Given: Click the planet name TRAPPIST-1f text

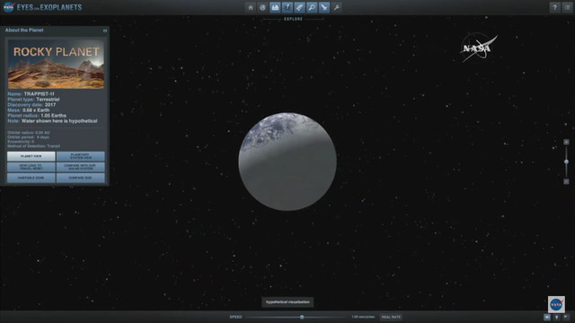Looking at the screenshot, I should 39,94.
